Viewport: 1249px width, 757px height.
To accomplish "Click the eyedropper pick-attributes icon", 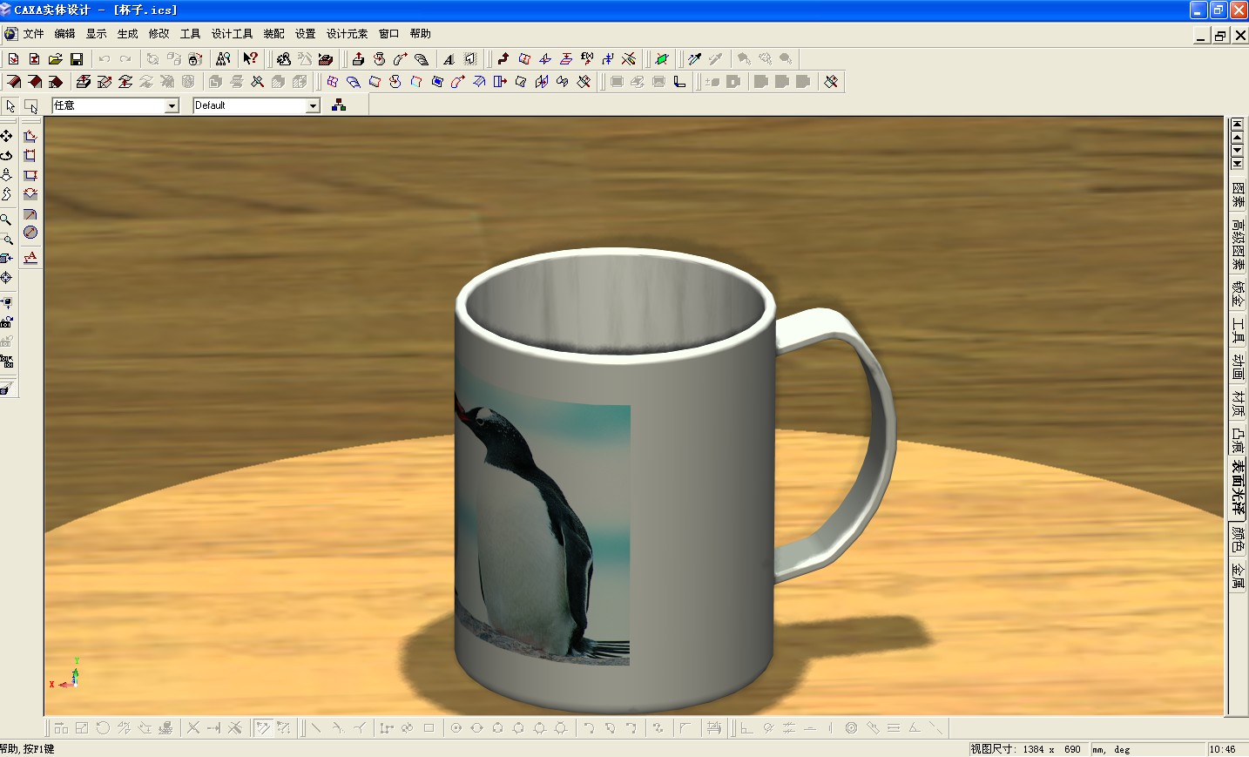I will [694, 59].
